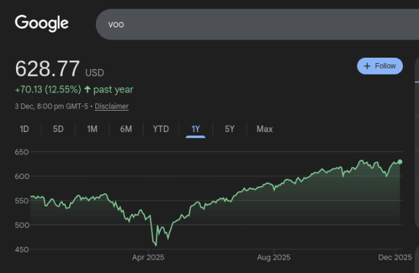Image resolution: width=419 pixels, height=273 pixels.
Task: Click the 450 y-axis label
Action: tap(21, 250)
